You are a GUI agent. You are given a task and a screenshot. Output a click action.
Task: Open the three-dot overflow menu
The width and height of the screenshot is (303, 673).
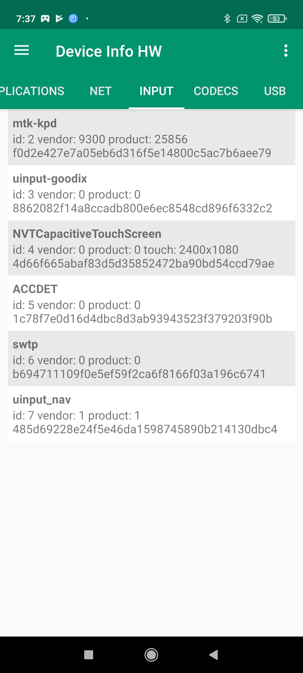286,50
